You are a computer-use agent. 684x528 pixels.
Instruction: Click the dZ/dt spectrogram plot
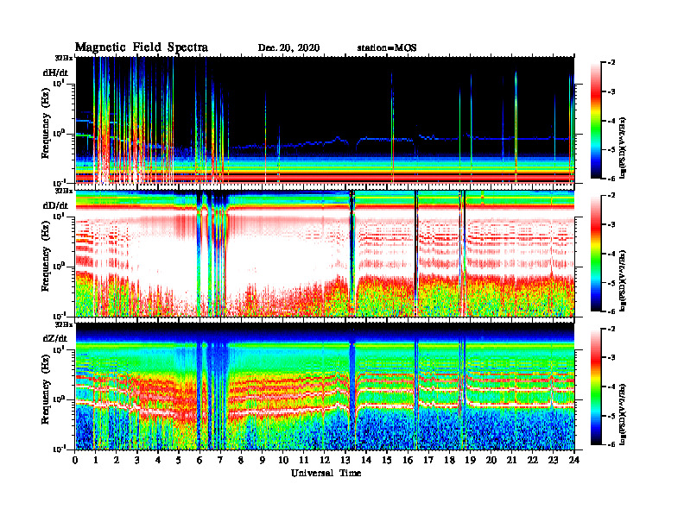325,387
